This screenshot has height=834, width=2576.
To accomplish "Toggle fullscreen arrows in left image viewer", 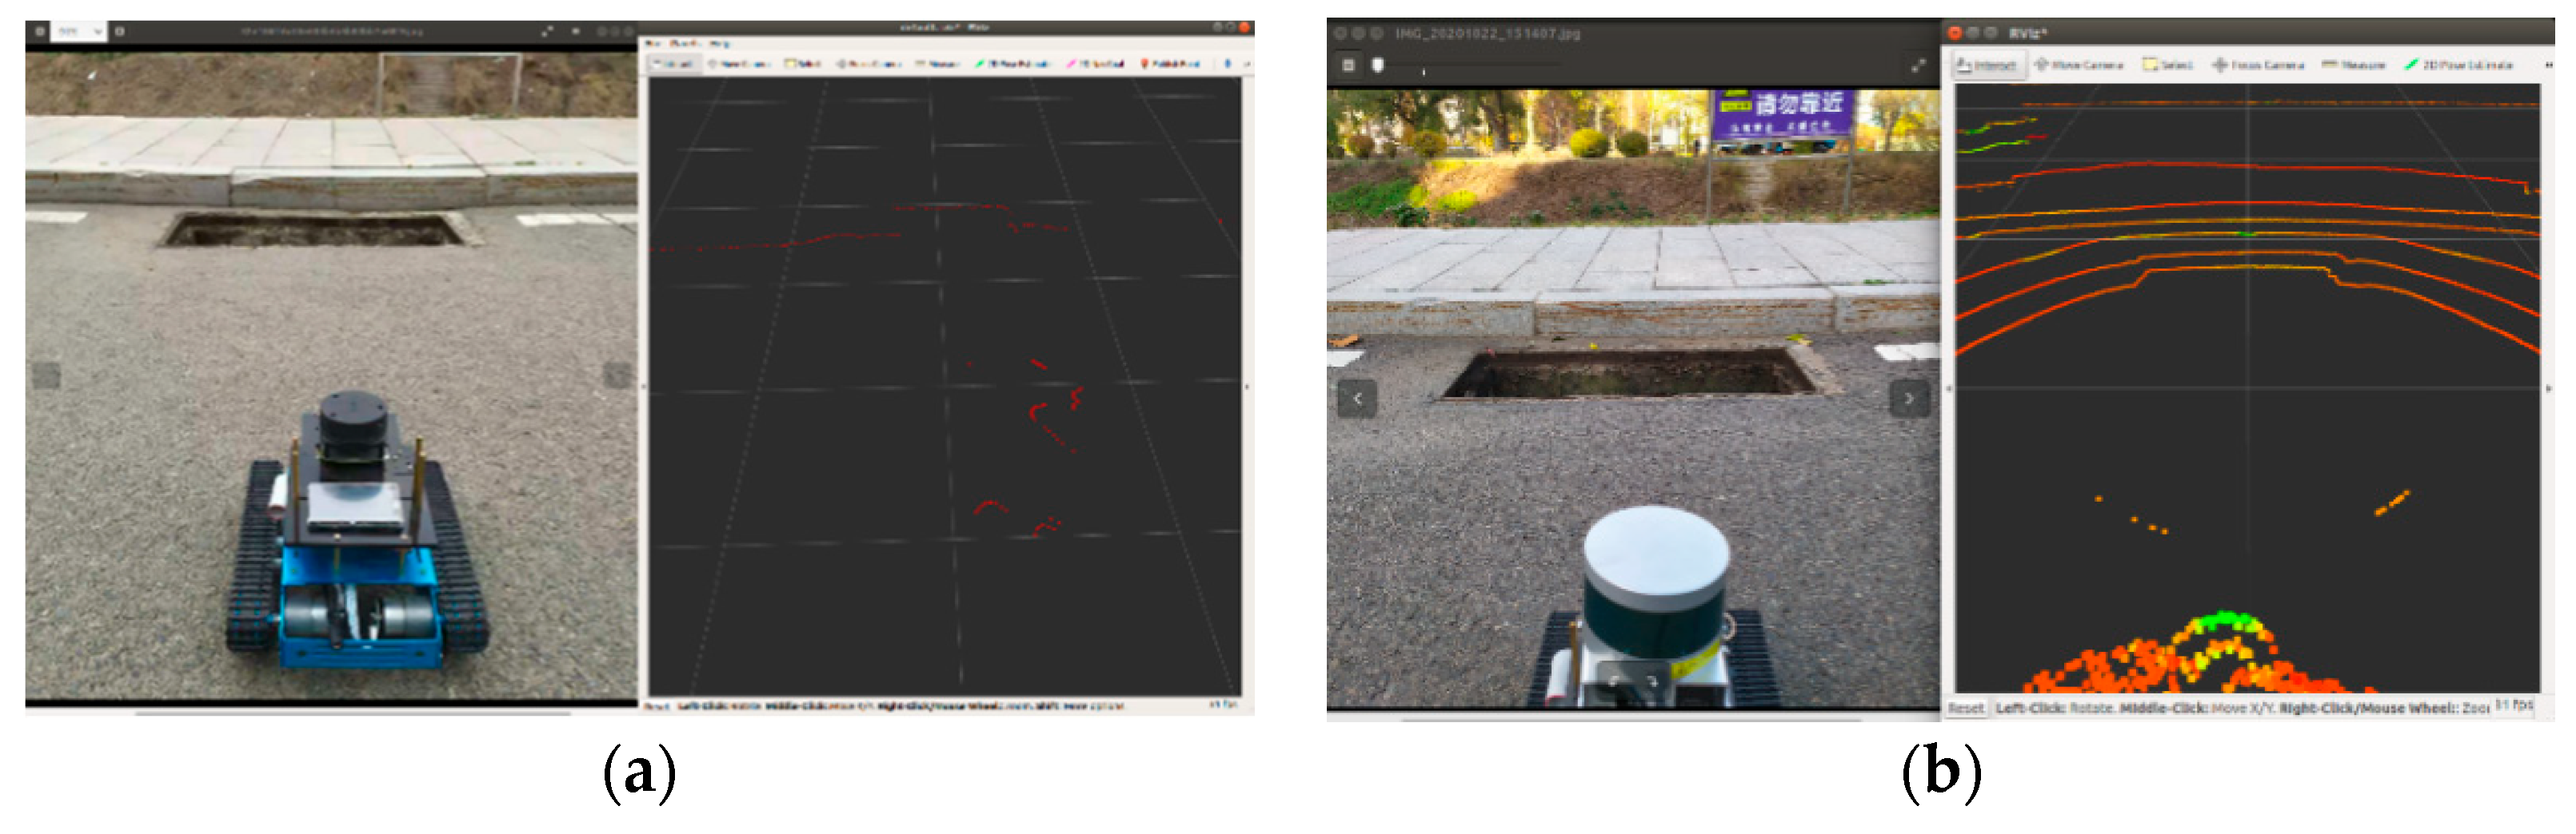I will [x=547, y=31].
